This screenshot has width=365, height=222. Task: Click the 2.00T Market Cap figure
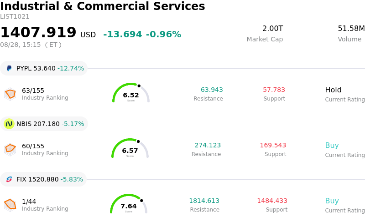(272, 28)
